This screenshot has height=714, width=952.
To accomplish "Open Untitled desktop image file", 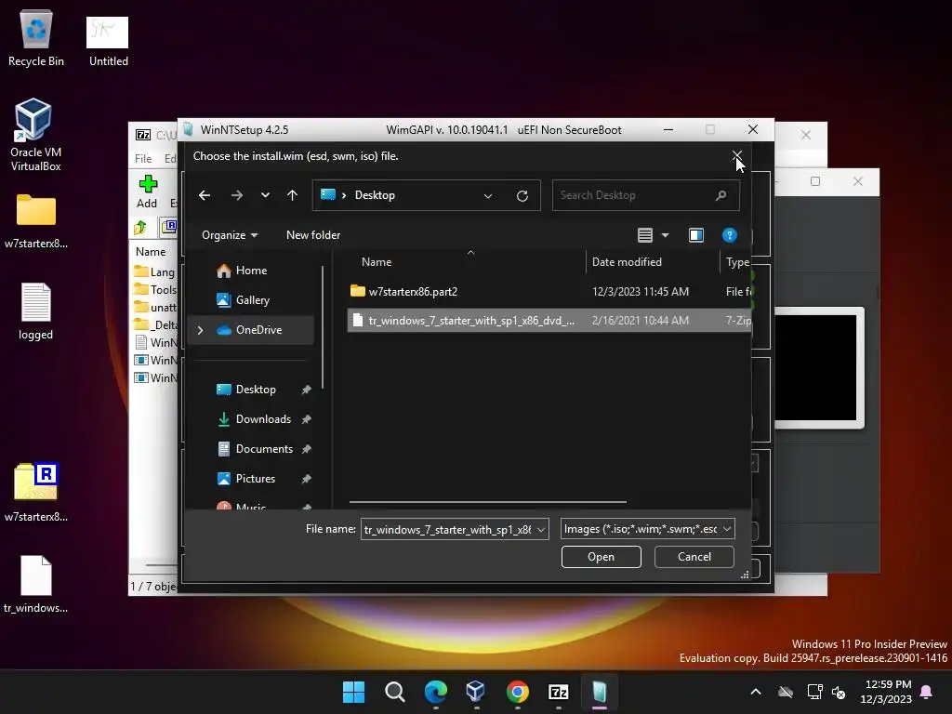I will point(108,41).
